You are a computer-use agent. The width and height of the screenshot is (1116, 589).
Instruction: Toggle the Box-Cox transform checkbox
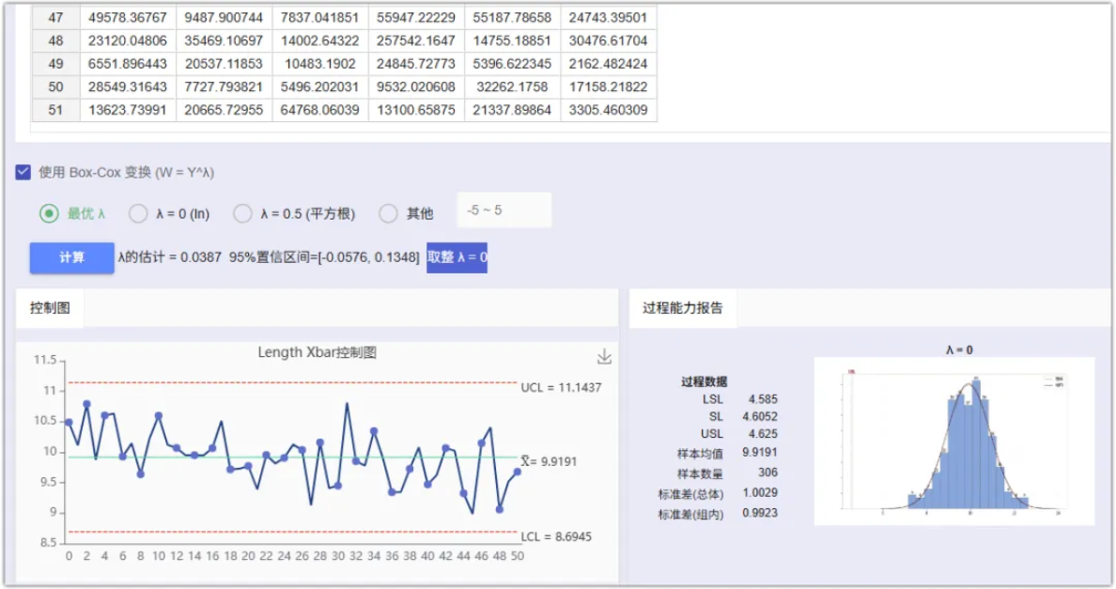tap(23, 172)
